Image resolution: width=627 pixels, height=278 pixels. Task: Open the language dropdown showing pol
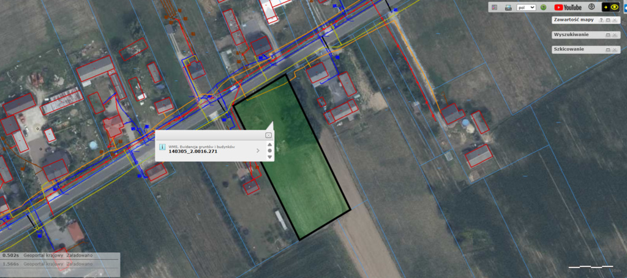[526, 7]
